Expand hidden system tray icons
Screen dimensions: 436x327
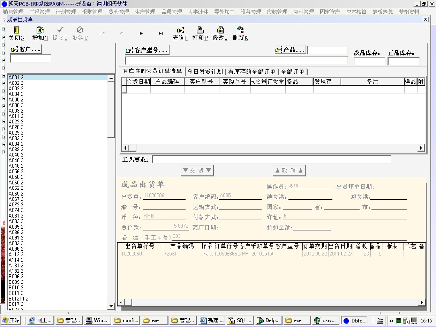click(391, 321)
